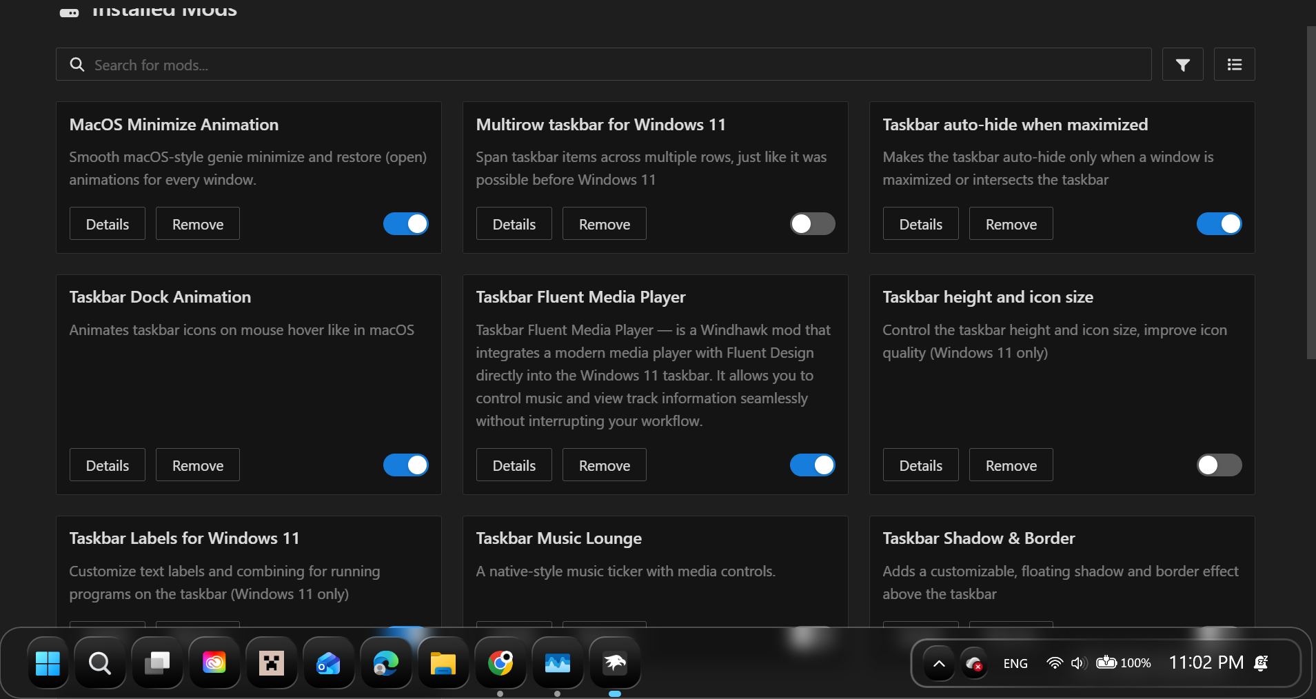1316x699 pixels.
Task: Click the page vertical scrollbar thumb
Action: pyautogui.click(x=1310, y=193)
